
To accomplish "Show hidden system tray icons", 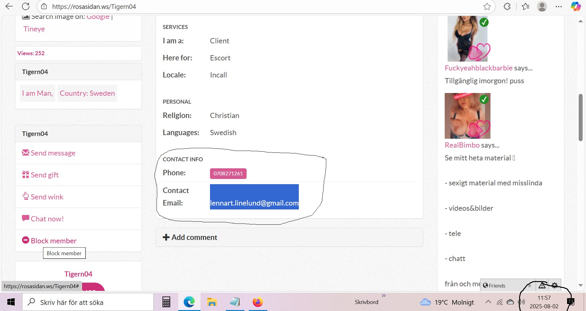I will point(488,302).
